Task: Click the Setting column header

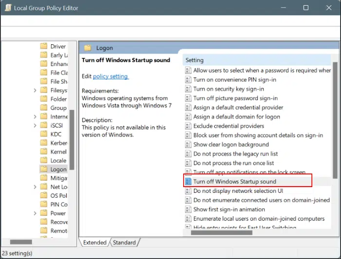Action: (x=257, y=60)
